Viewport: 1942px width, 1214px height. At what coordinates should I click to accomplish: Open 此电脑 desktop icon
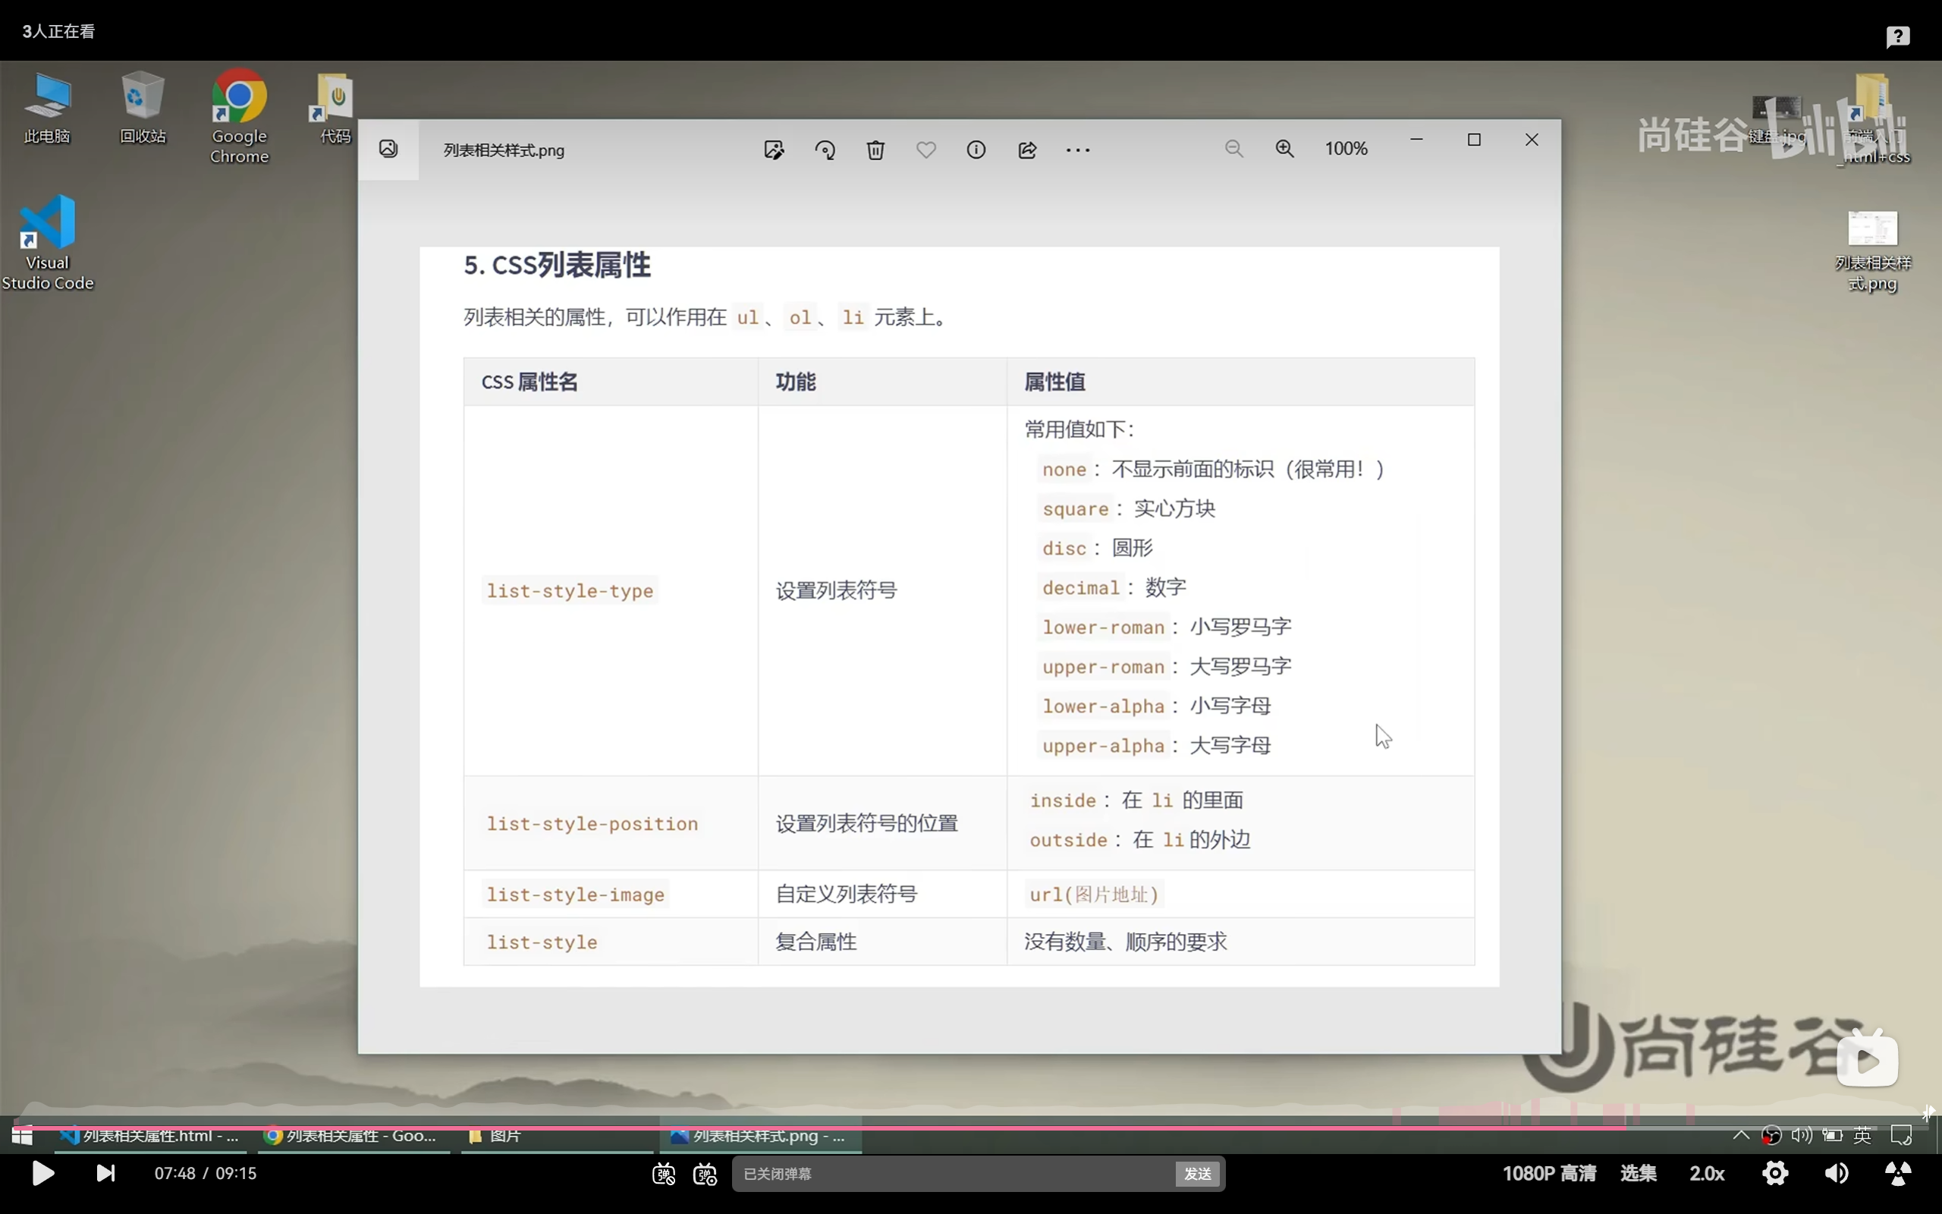pos(47,109)
